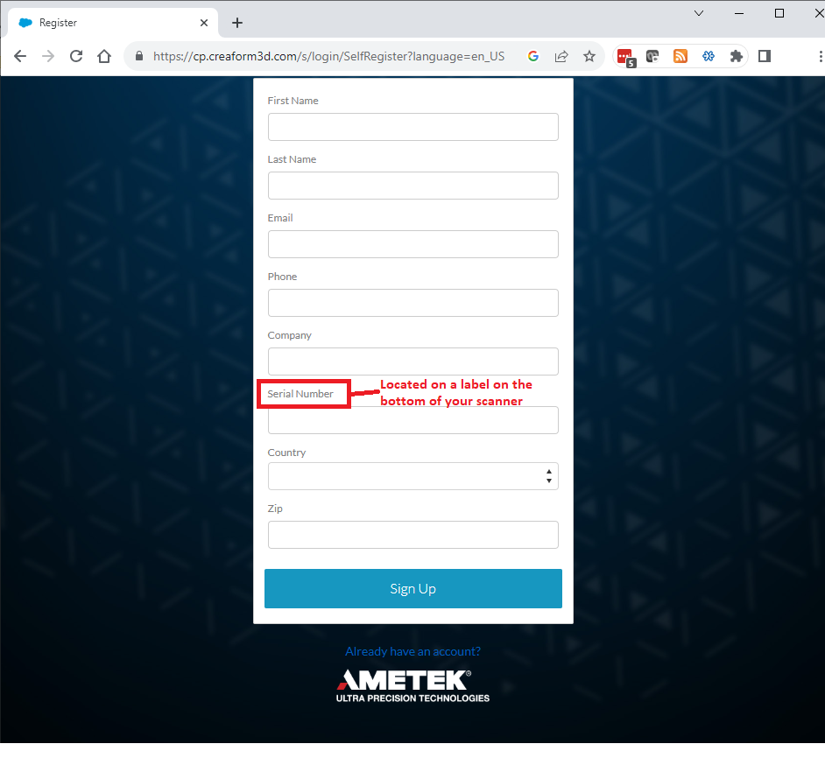Viewport: 825px width, 779px height.
Task: Bookmark this page with the star icon
Action: 589,56
